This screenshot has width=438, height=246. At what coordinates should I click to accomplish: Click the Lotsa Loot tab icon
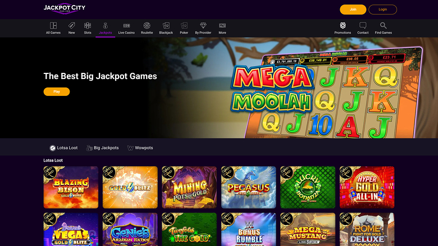53,148
